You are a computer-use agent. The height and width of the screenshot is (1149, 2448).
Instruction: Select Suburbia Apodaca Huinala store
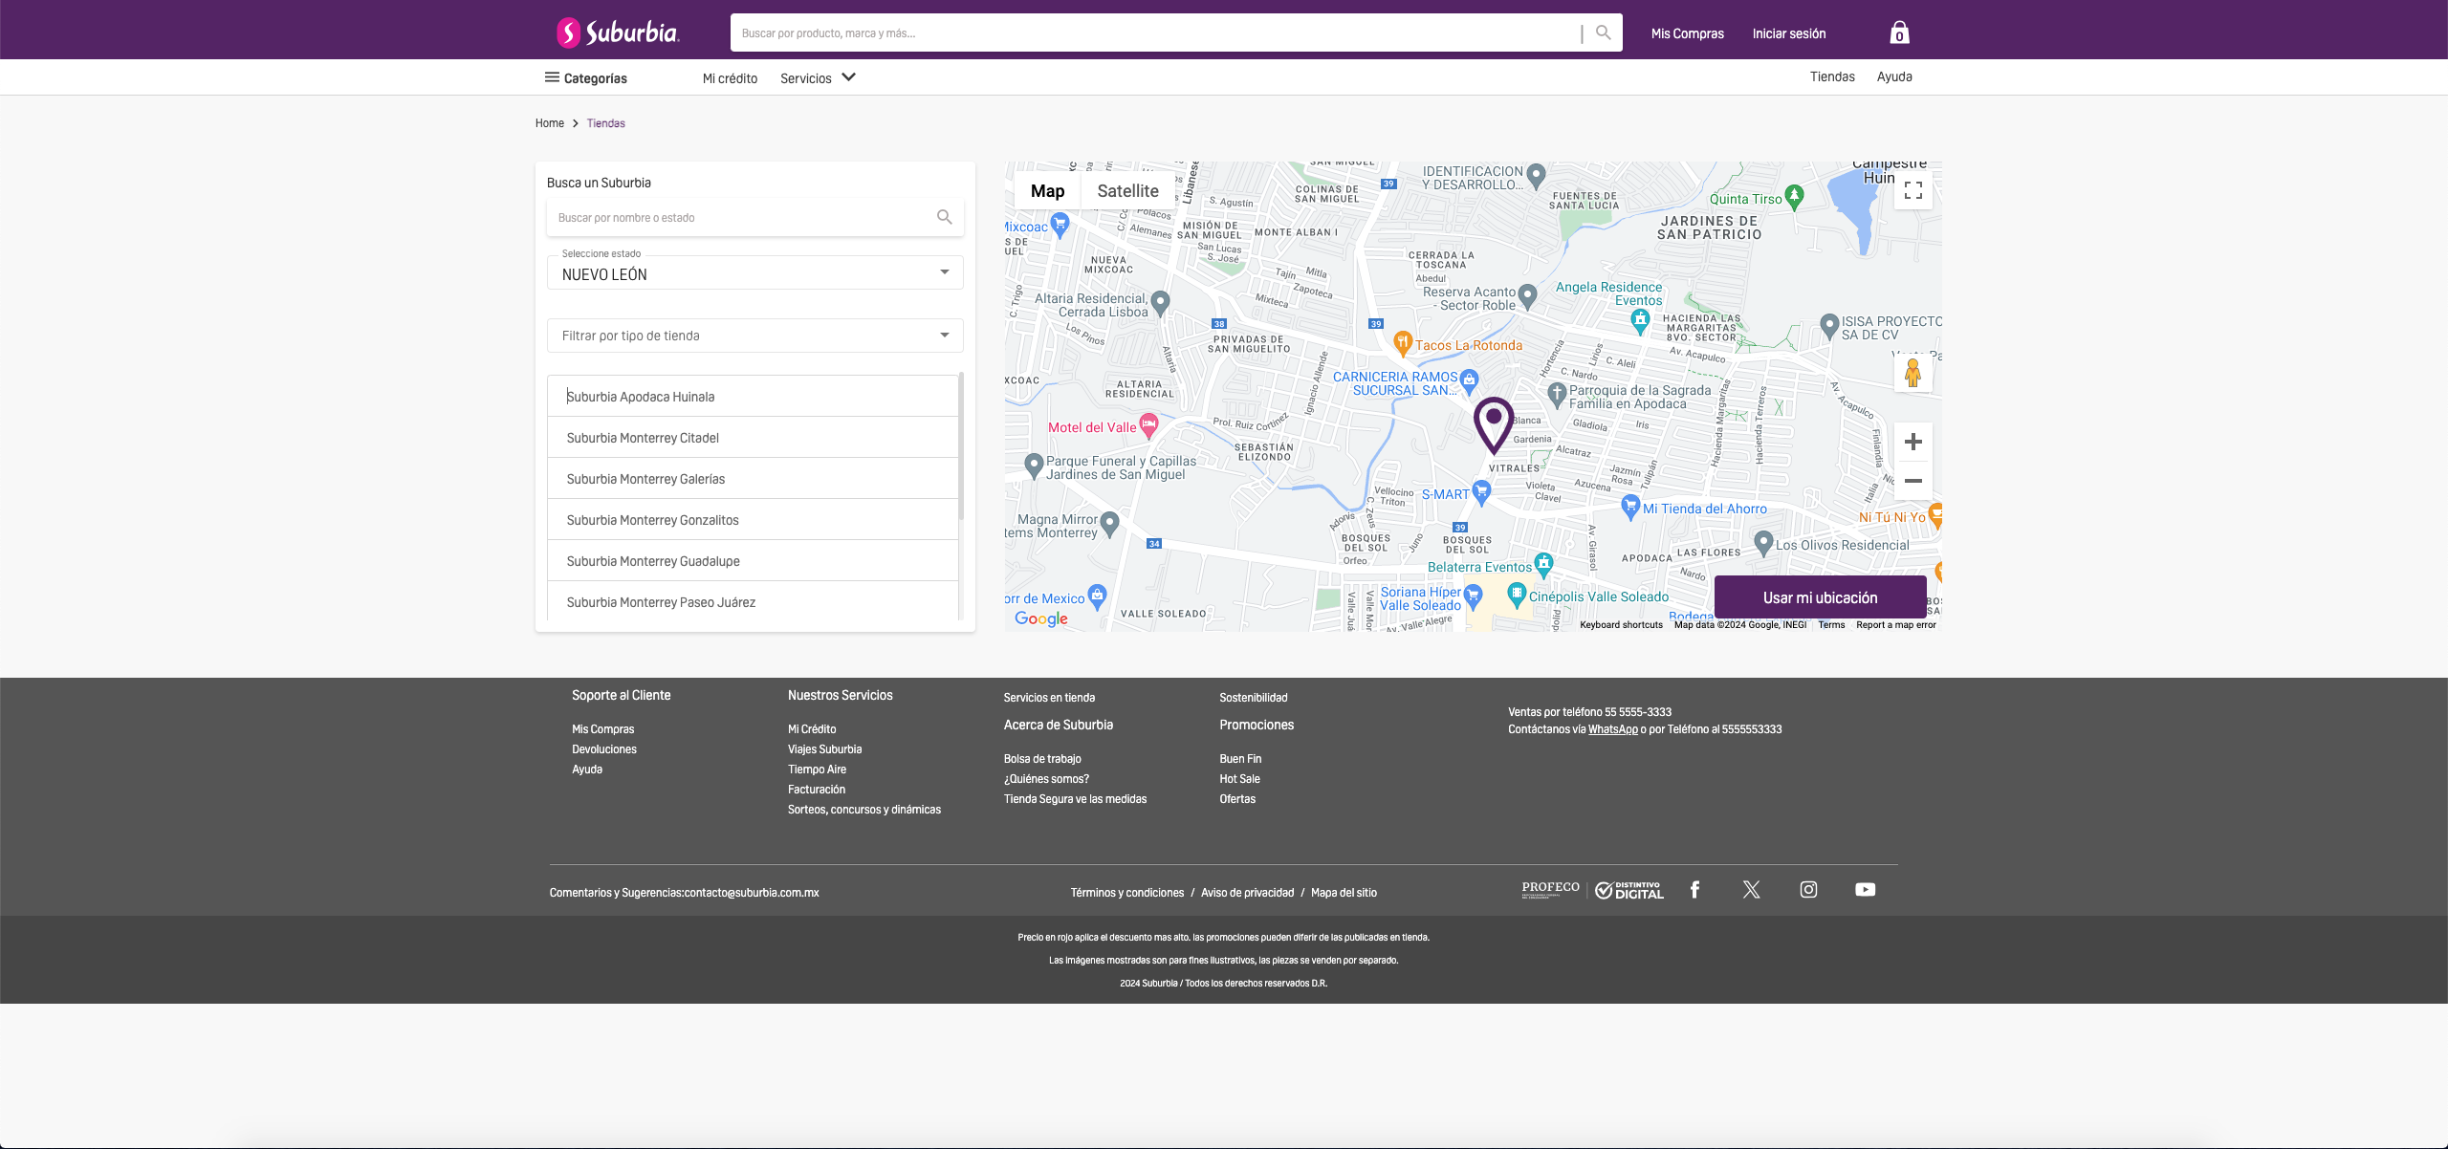pos(753,396)
